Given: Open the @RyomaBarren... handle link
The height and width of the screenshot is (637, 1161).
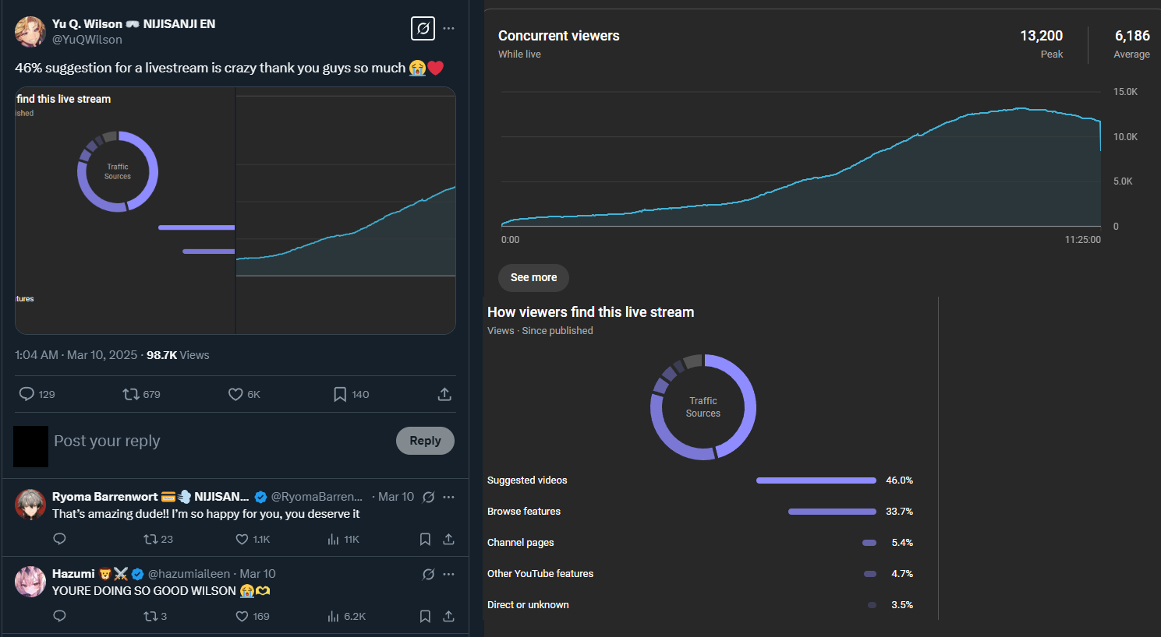Looking at the screenshot, I should (317, 497).
